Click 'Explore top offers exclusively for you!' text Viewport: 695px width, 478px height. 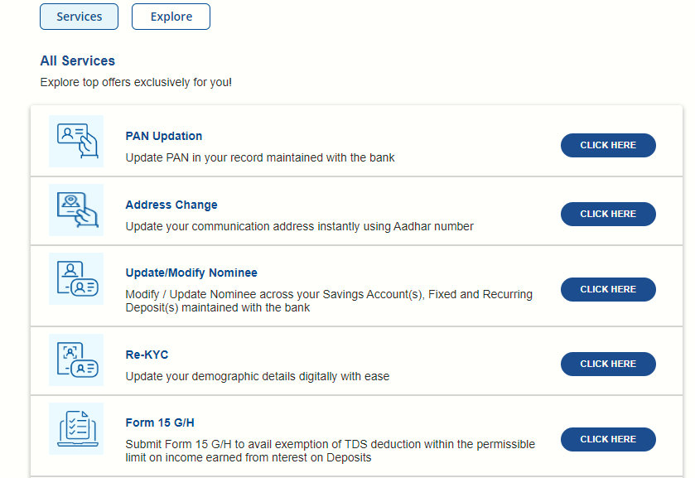click(x=136, y=83)
